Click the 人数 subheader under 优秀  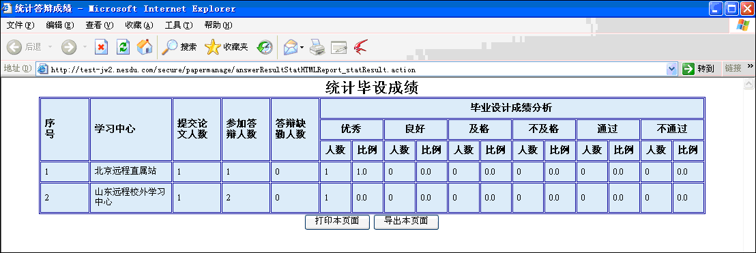[336, 150]
